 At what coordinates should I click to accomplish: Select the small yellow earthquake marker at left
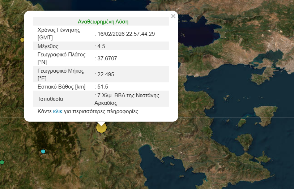pos(22,40)
